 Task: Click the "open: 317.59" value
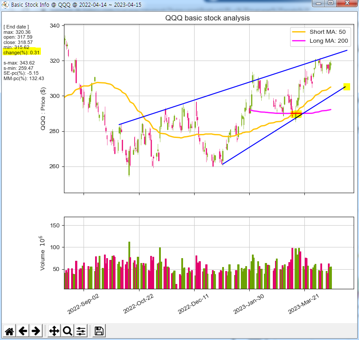[18, 37]
